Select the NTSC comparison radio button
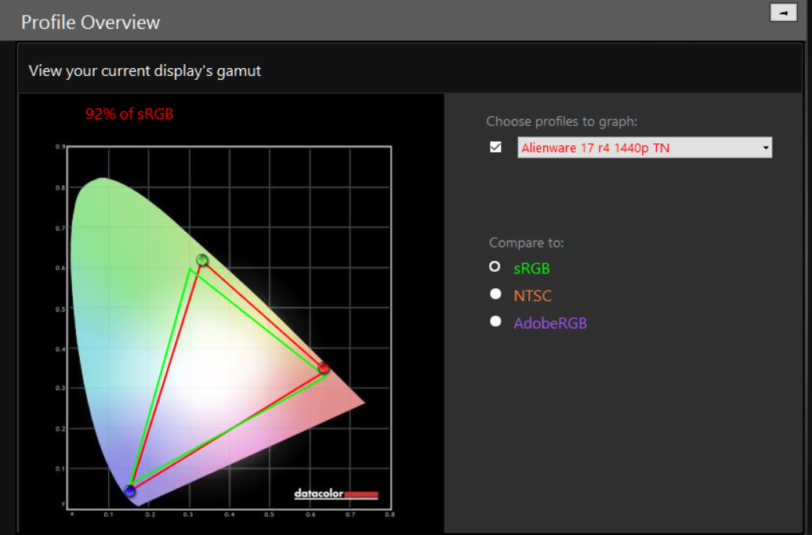 tap(495, 294)
